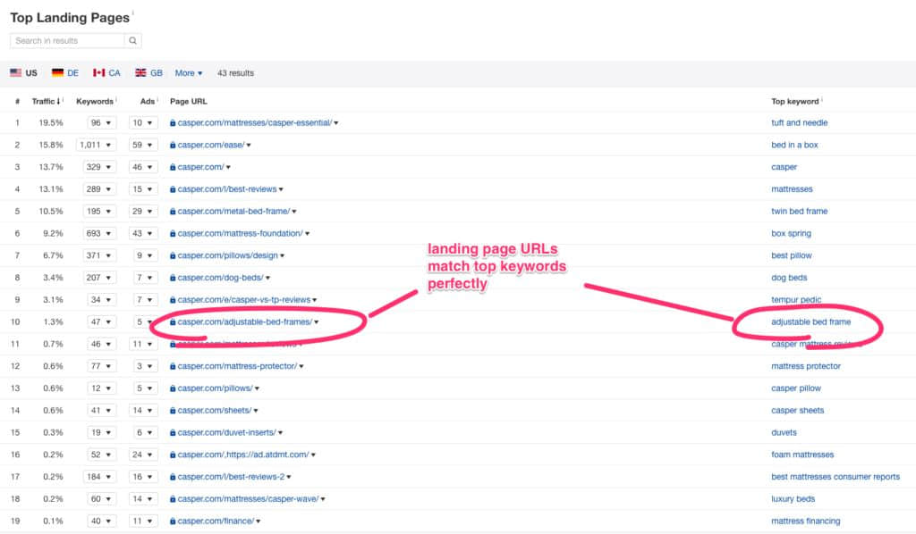Viewport: 916px width, 534px height.
Task: Click the lock icon beside casper.com/dog-beds/
Action: (x=173, y=278)
